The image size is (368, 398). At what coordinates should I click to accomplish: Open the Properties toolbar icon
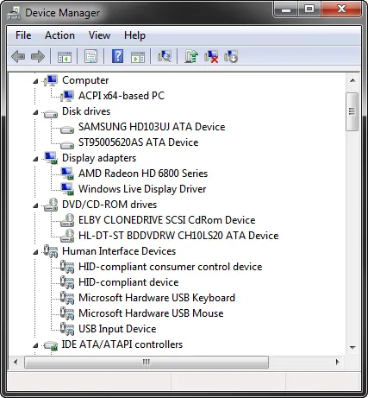coord(90,56)
